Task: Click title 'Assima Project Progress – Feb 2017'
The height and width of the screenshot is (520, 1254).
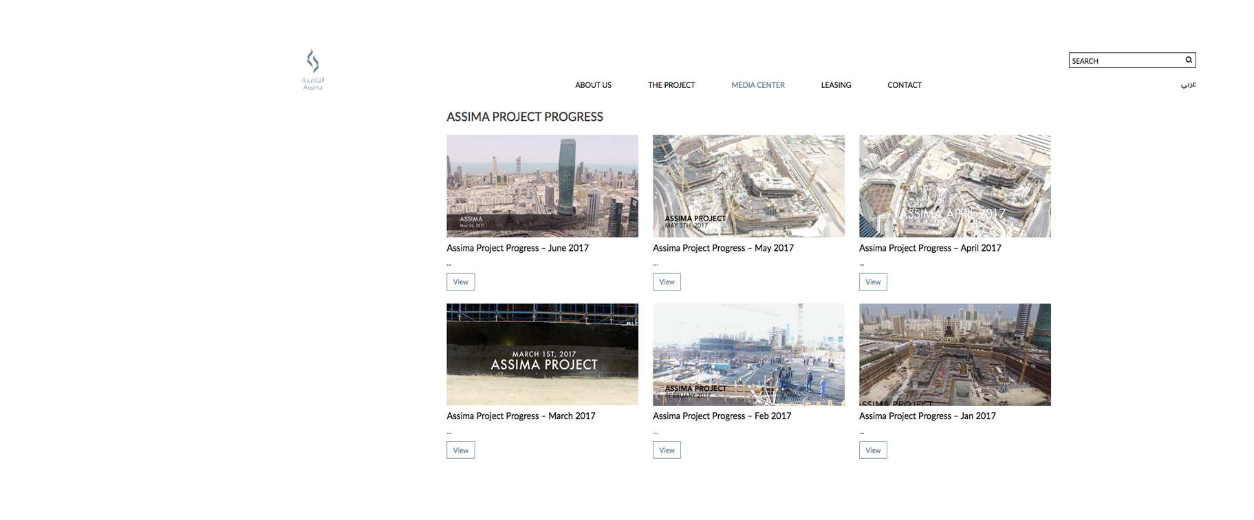Action: click(722, 416)
